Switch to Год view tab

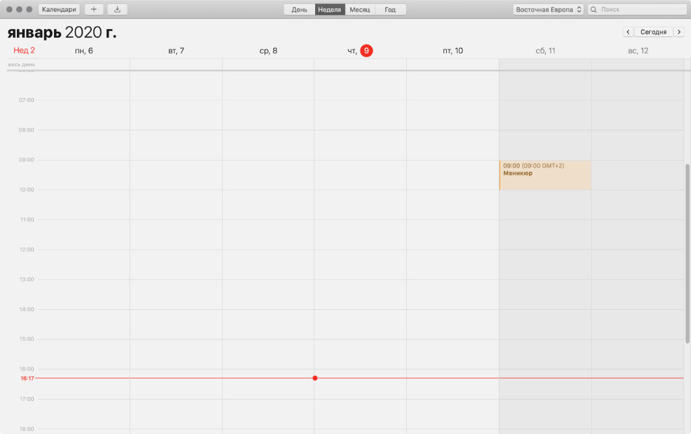(x=390, y=9)
